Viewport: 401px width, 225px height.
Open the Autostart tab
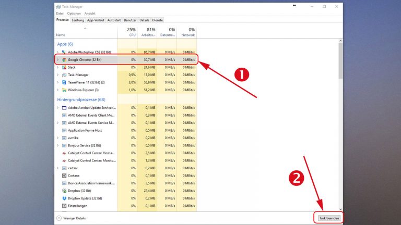(113, 20)
